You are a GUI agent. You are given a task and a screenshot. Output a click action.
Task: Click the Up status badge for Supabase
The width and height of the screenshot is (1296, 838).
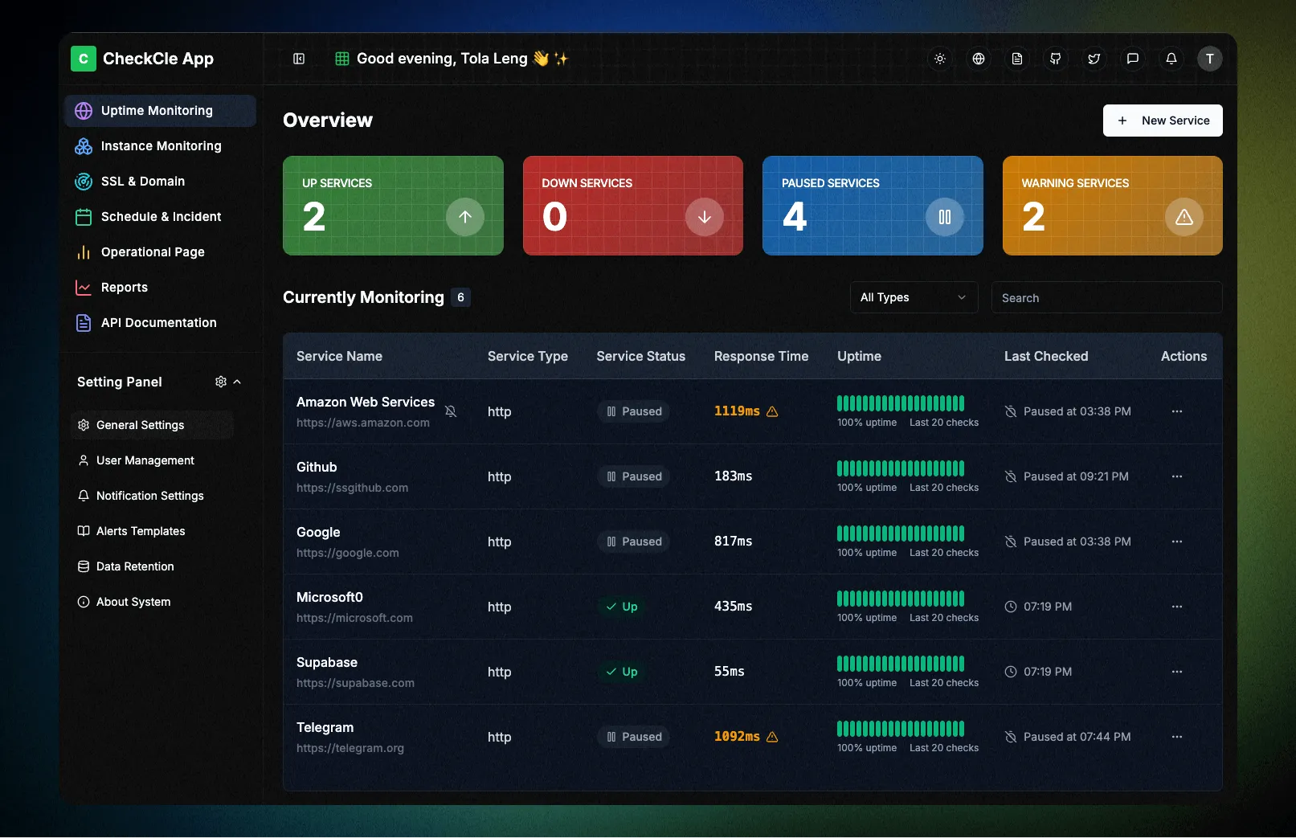[x=622, y=672]
